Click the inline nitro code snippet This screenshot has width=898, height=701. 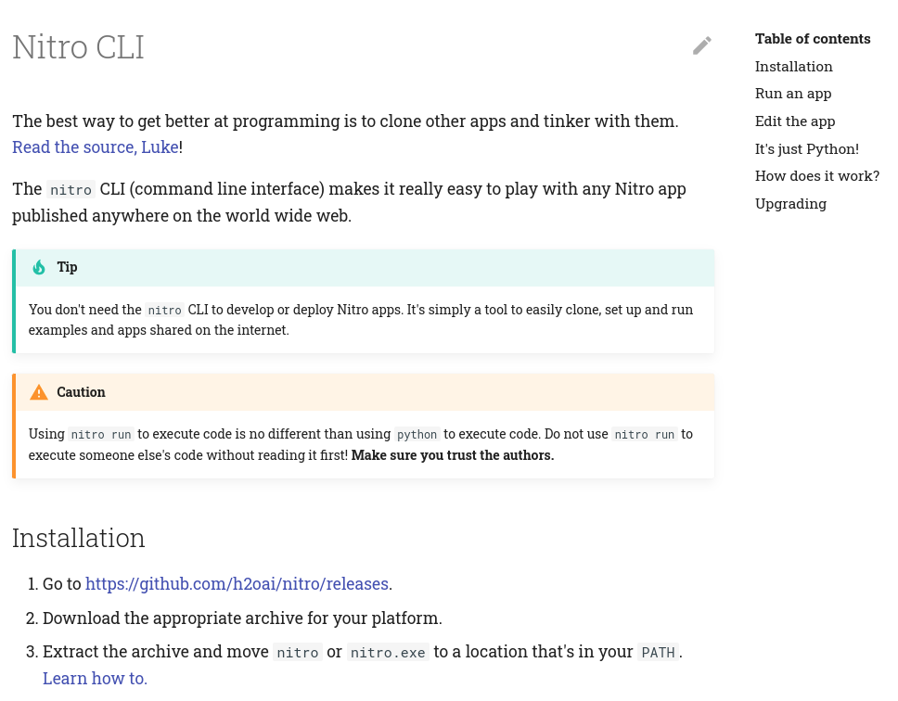pyautogui.click(x=71, y=189)
